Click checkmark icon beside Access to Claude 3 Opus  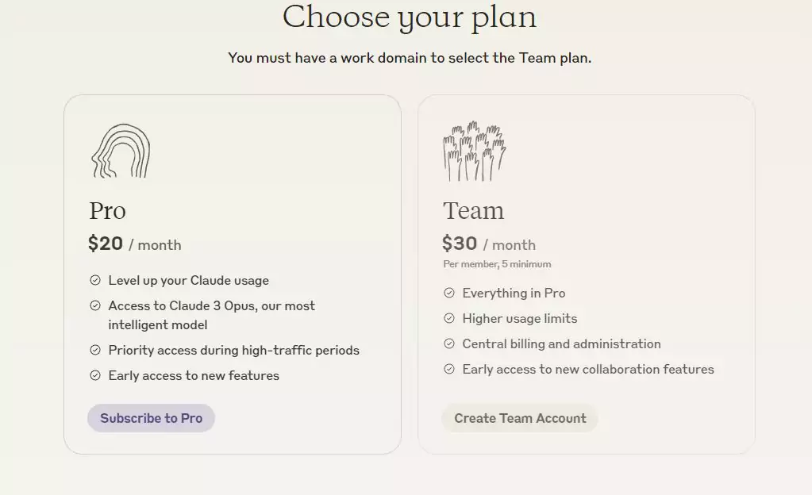95,305
